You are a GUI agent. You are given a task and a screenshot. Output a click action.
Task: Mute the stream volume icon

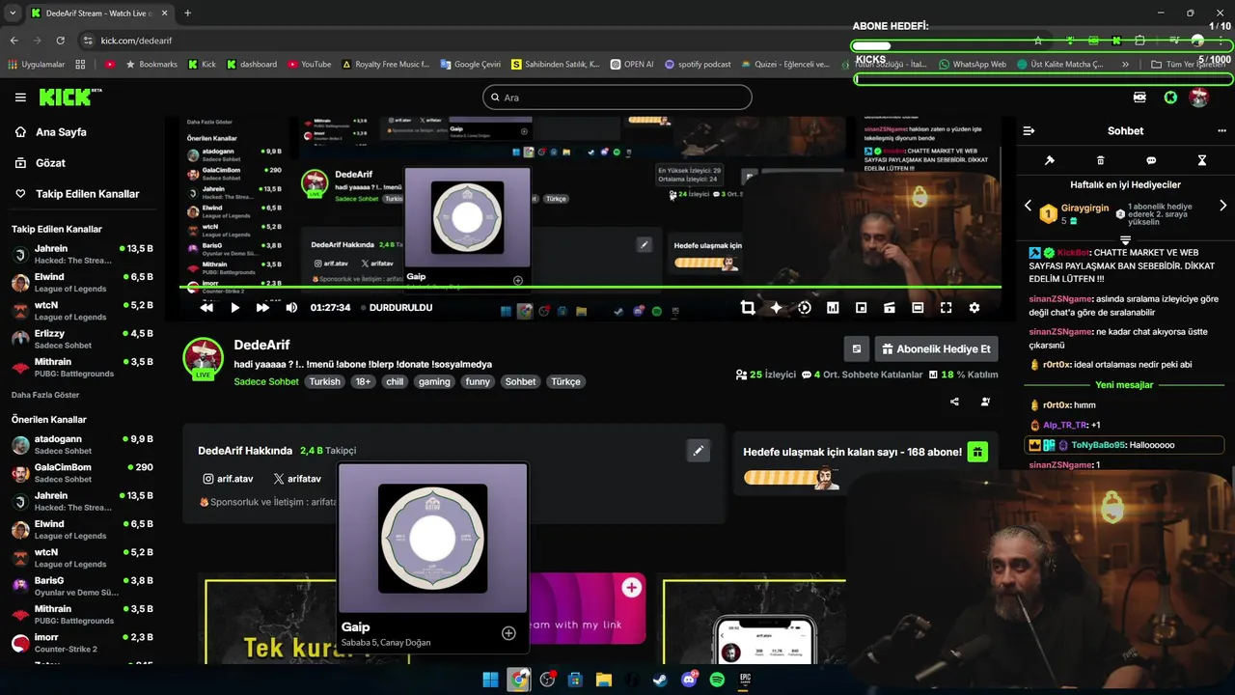coord(291,308)
